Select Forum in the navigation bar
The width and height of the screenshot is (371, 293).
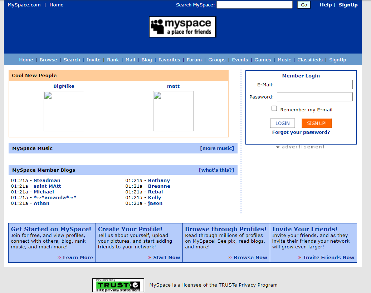[194, 60]
